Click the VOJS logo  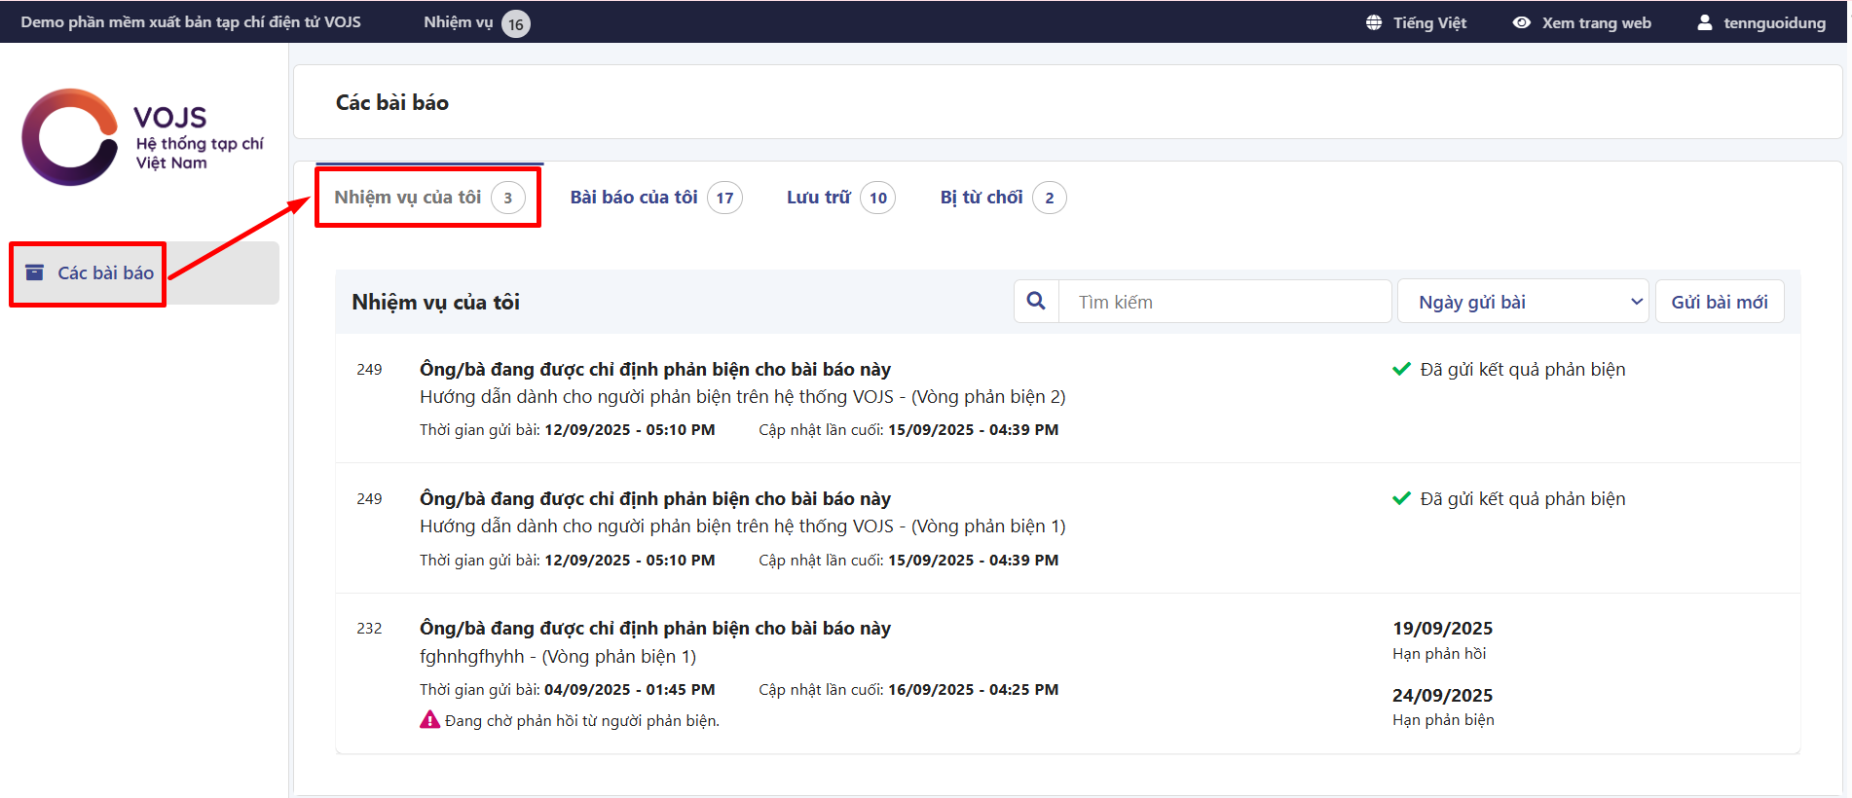(142, 137)
